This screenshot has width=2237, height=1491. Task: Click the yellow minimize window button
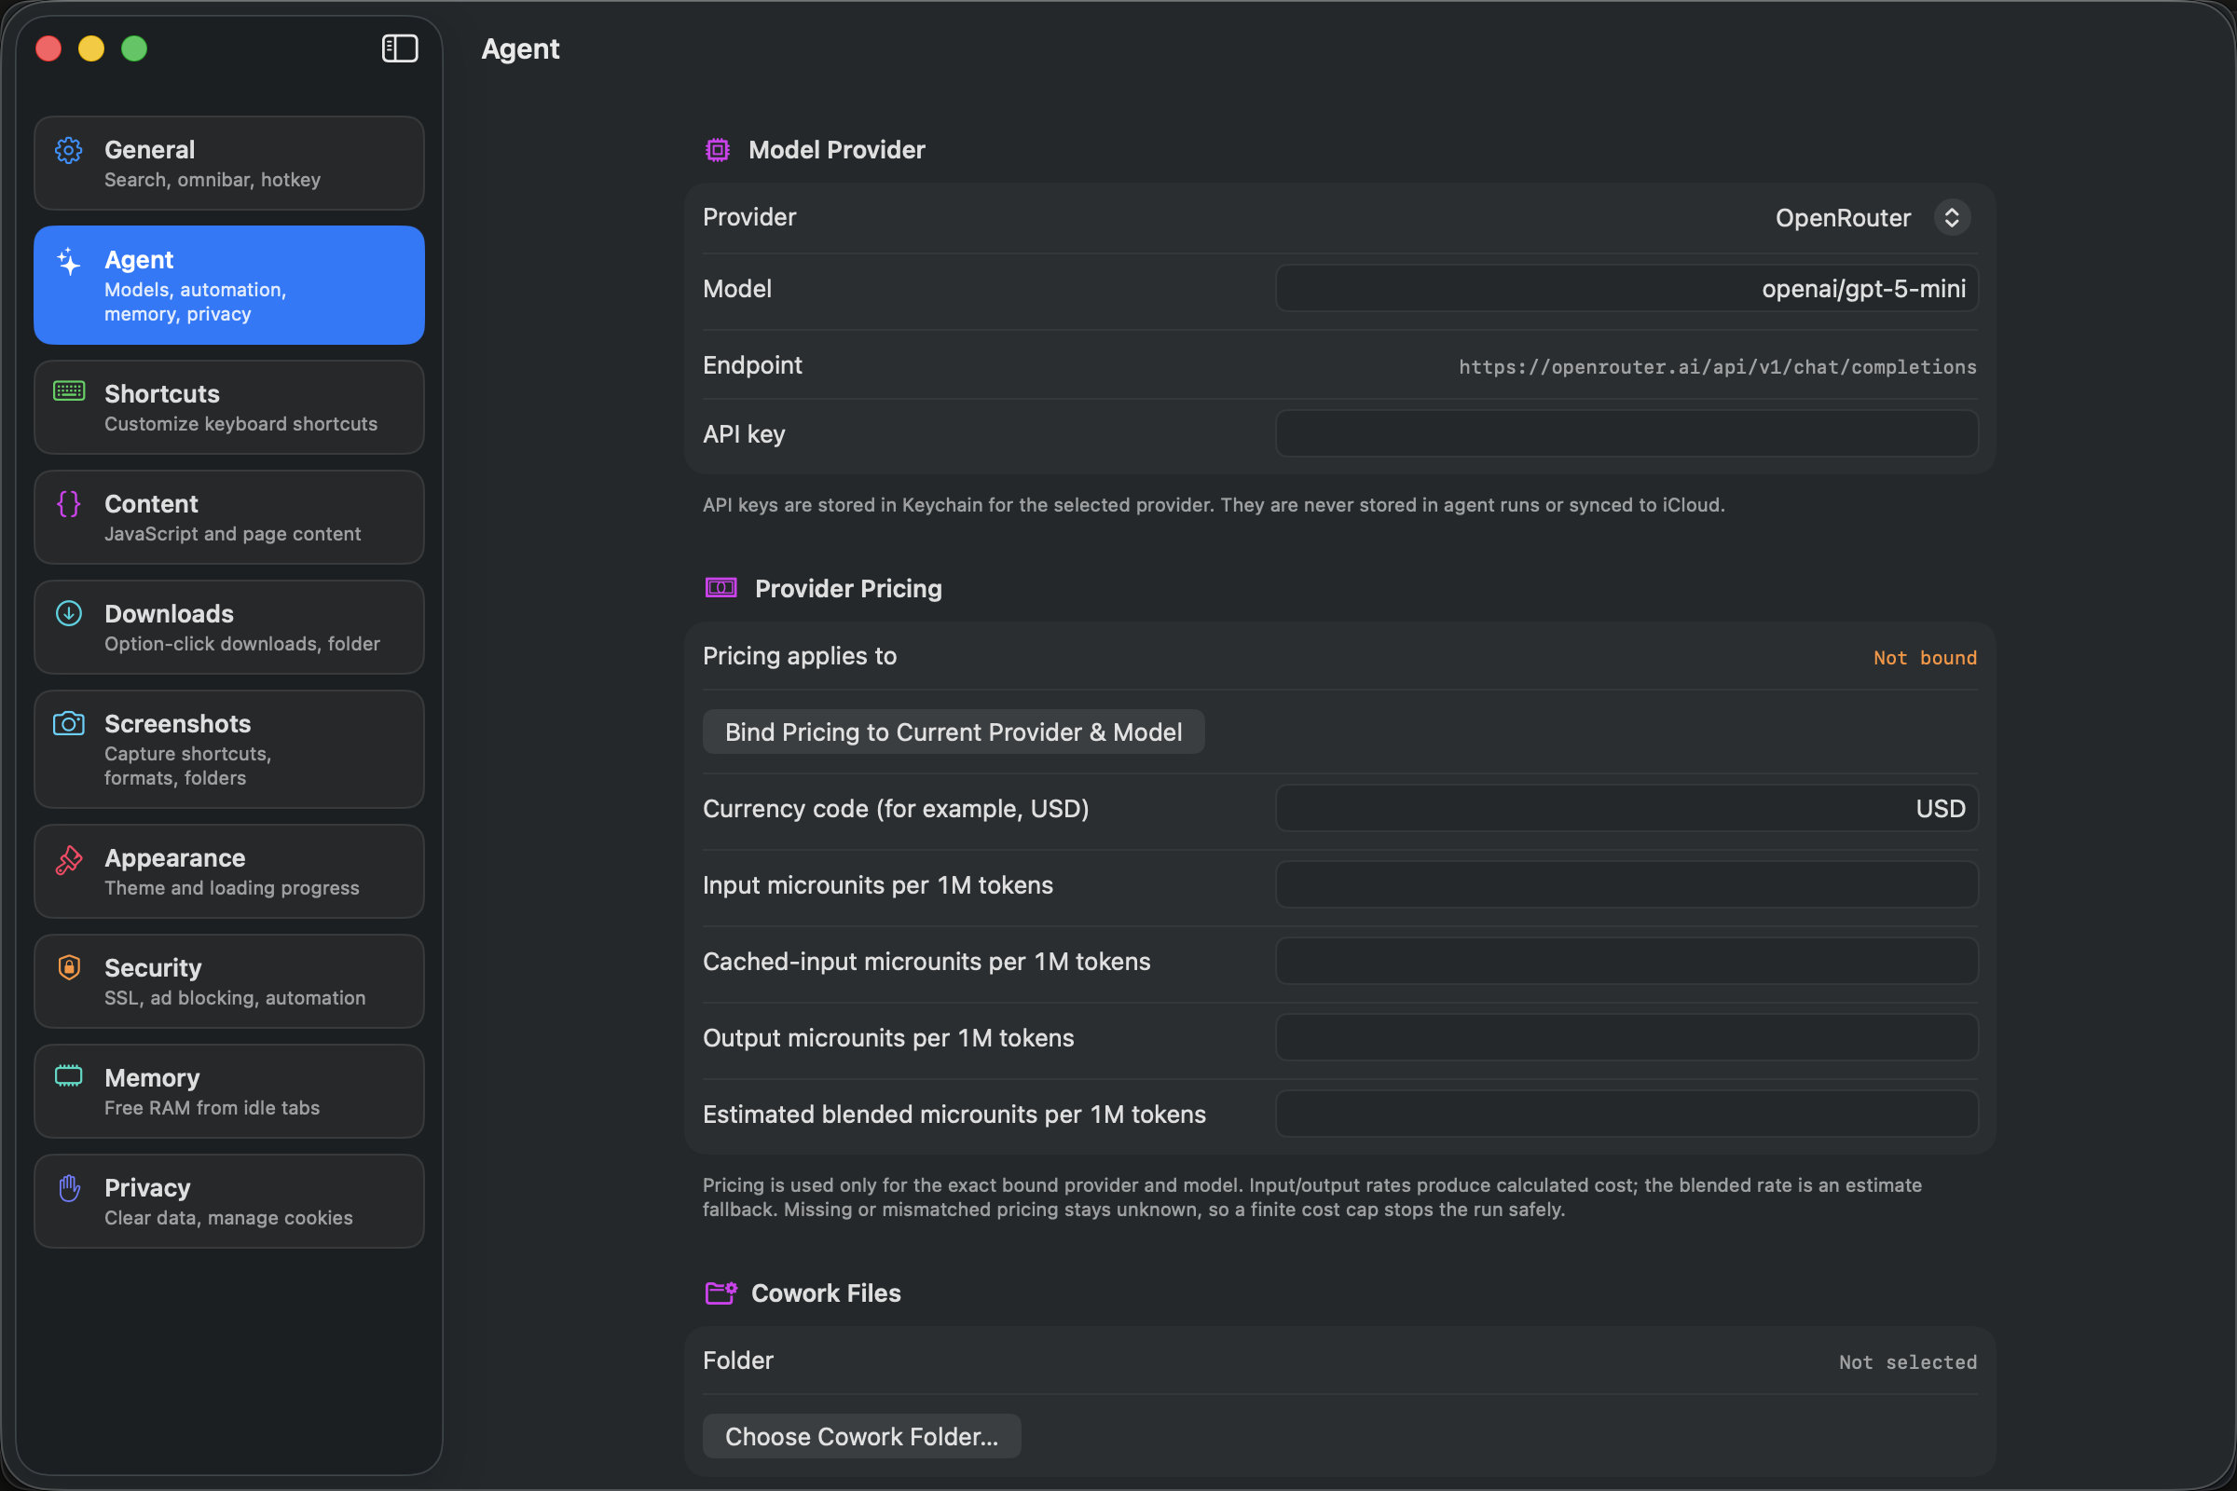[91, 48]
